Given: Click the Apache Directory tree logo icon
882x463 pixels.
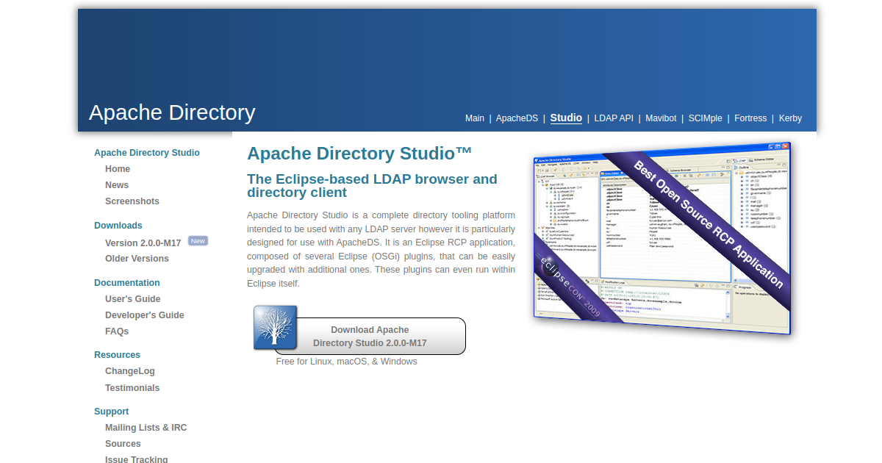Looking at the screenshot, I should pos(276,328).
